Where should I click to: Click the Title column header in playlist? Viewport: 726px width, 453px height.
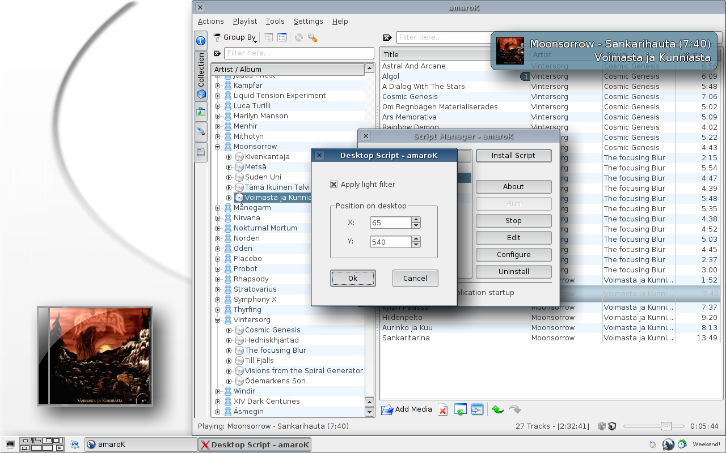(x=454, y=55)
